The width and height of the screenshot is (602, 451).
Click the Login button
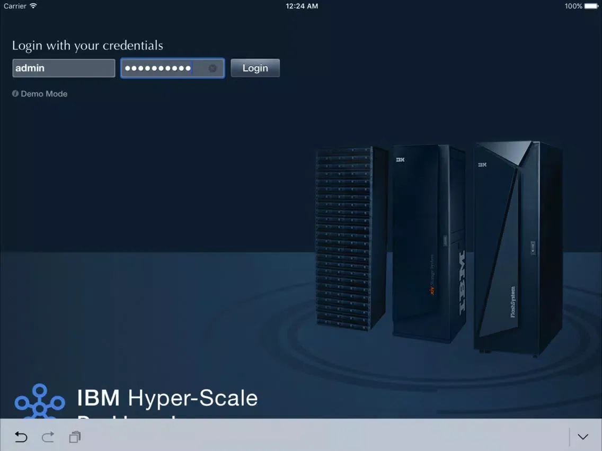point(255,68)
